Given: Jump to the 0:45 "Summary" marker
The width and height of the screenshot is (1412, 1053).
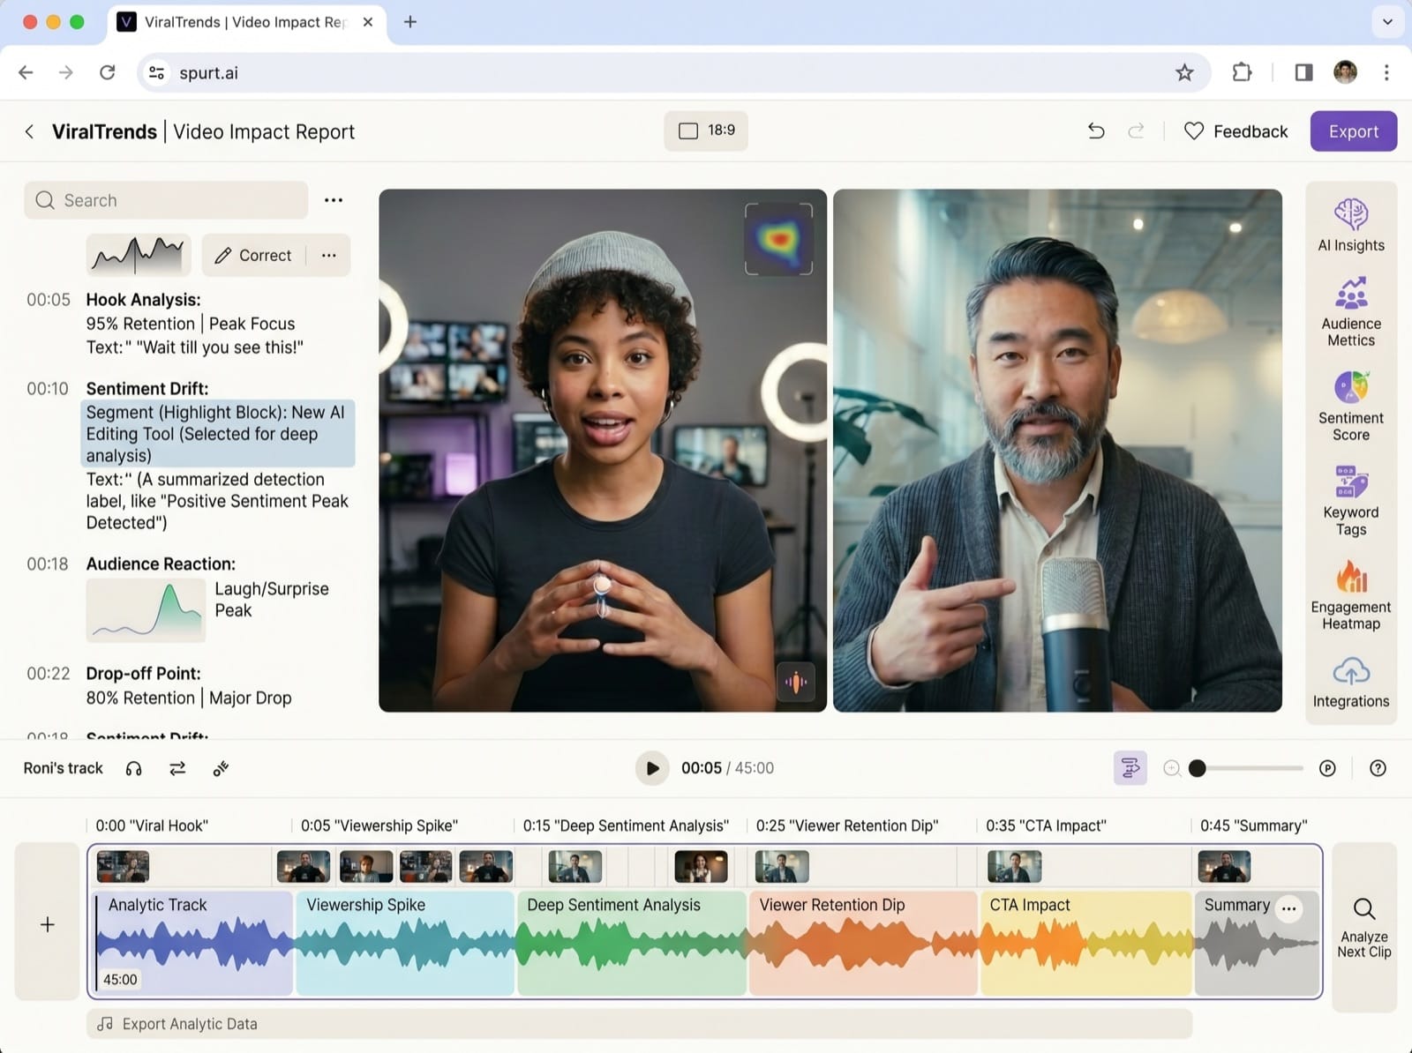Looking at the screenshot, I should [x=1253, y=825].
